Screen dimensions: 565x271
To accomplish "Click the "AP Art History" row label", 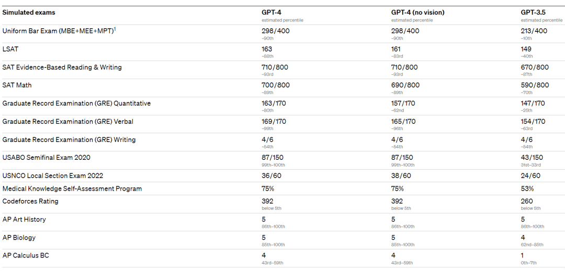I will (24, 220).
